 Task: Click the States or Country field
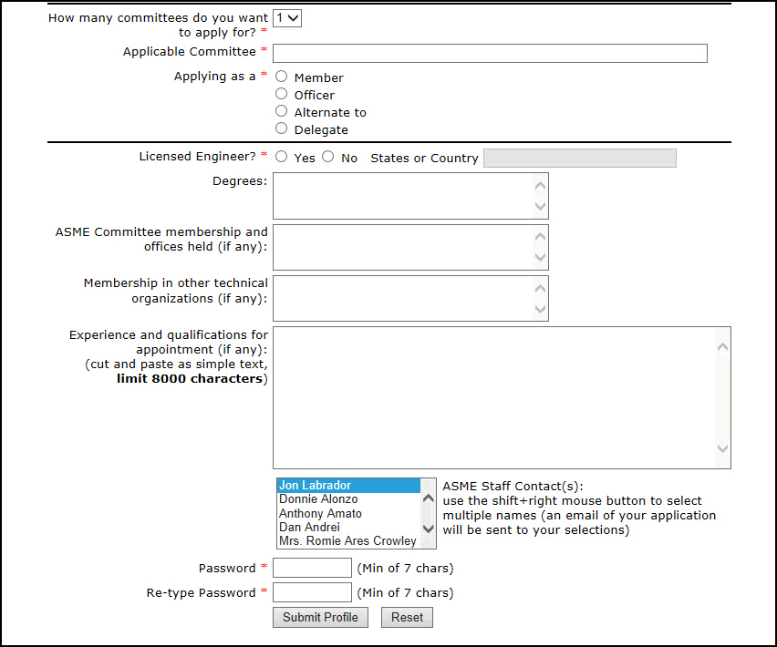click(x=579, y=158)
